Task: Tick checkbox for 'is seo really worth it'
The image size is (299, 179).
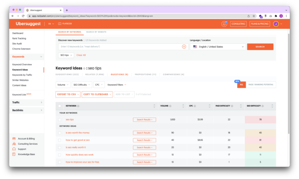Action: [x=60, y=148]
